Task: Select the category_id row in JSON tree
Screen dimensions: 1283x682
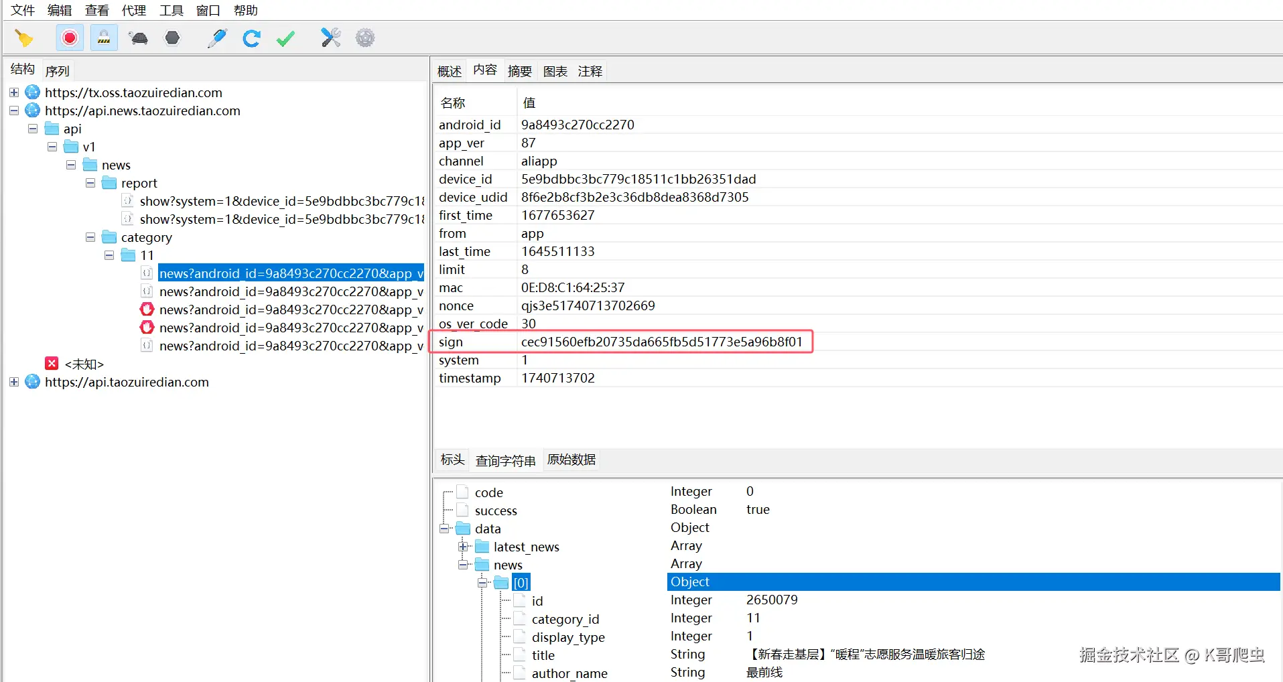Action: 565,619
